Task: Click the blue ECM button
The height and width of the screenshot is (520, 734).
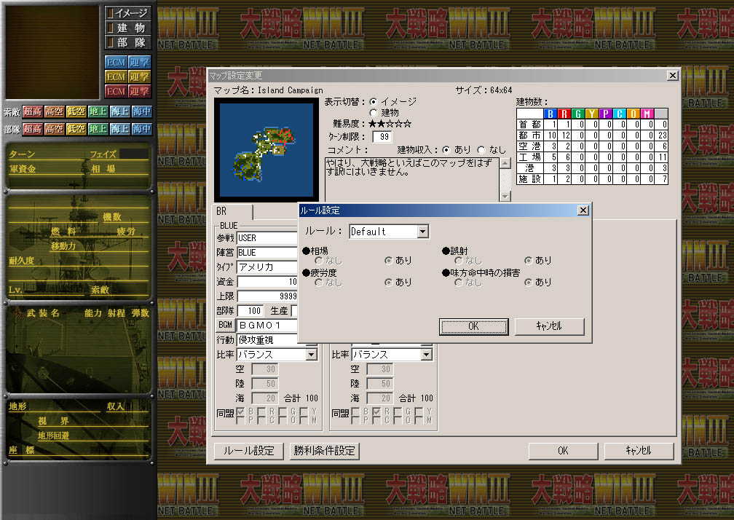Action: pos(116,62)
